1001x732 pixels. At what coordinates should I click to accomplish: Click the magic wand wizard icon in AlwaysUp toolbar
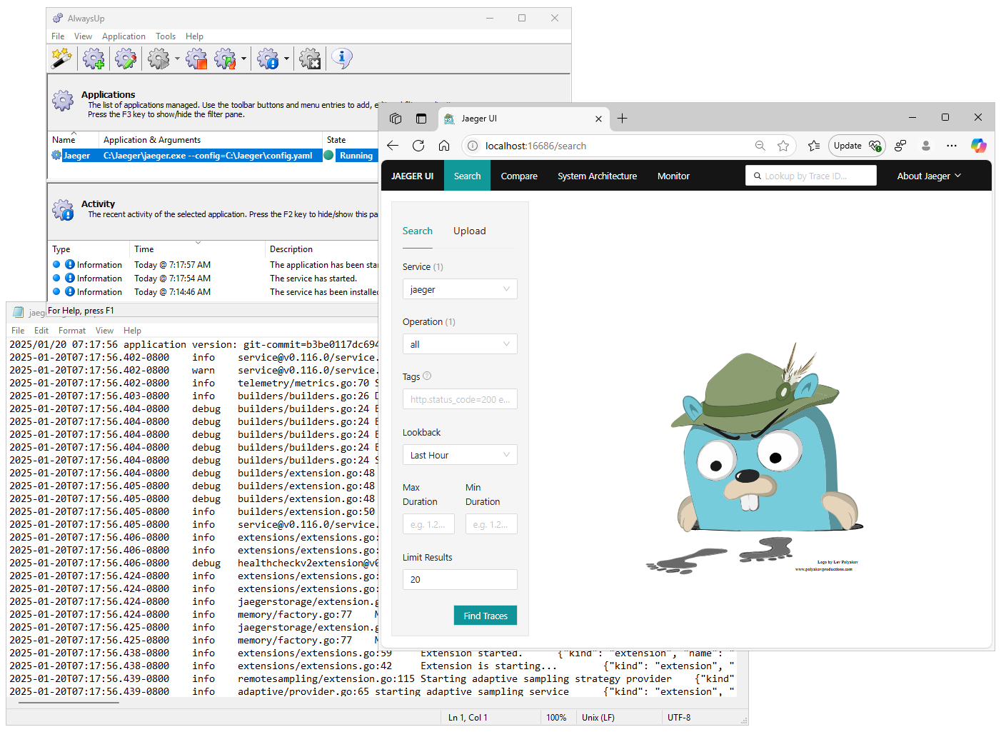[x=62, y=59]
